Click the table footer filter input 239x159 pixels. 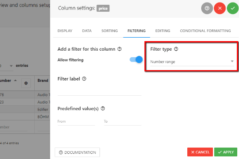14,127
